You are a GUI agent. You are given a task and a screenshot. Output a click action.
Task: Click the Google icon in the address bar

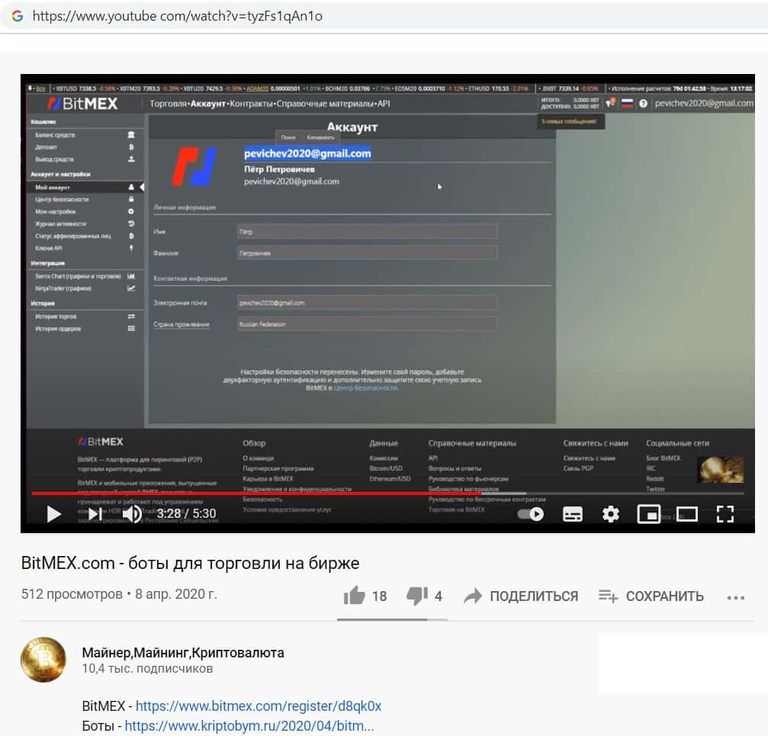(18, 16)
